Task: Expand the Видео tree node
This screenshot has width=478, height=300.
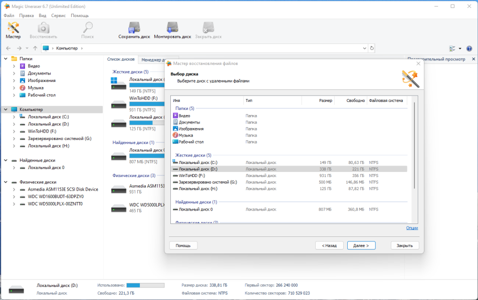Action: tap(14, 65)
